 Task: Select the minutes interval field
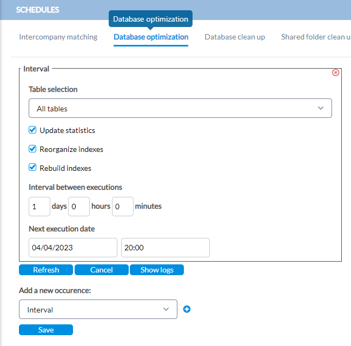(x=123, y=207)
